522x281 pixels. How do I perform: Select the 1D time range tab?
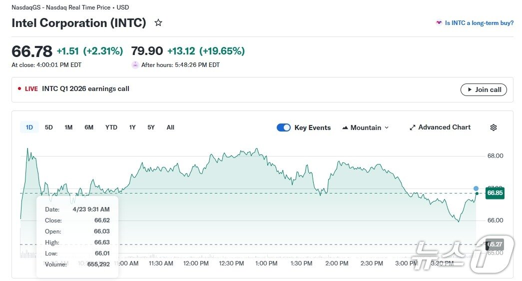click(29, 127)
